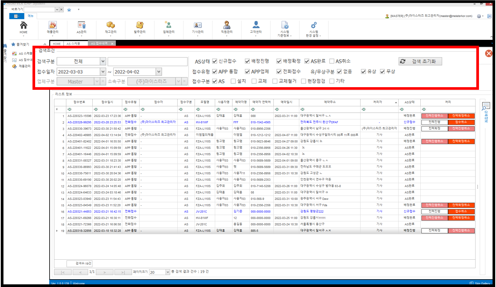This screenshot has height=287, width=496.
Task: Click the settings gear next to master account
Action: pyautogui.click(x=479, y=16)
